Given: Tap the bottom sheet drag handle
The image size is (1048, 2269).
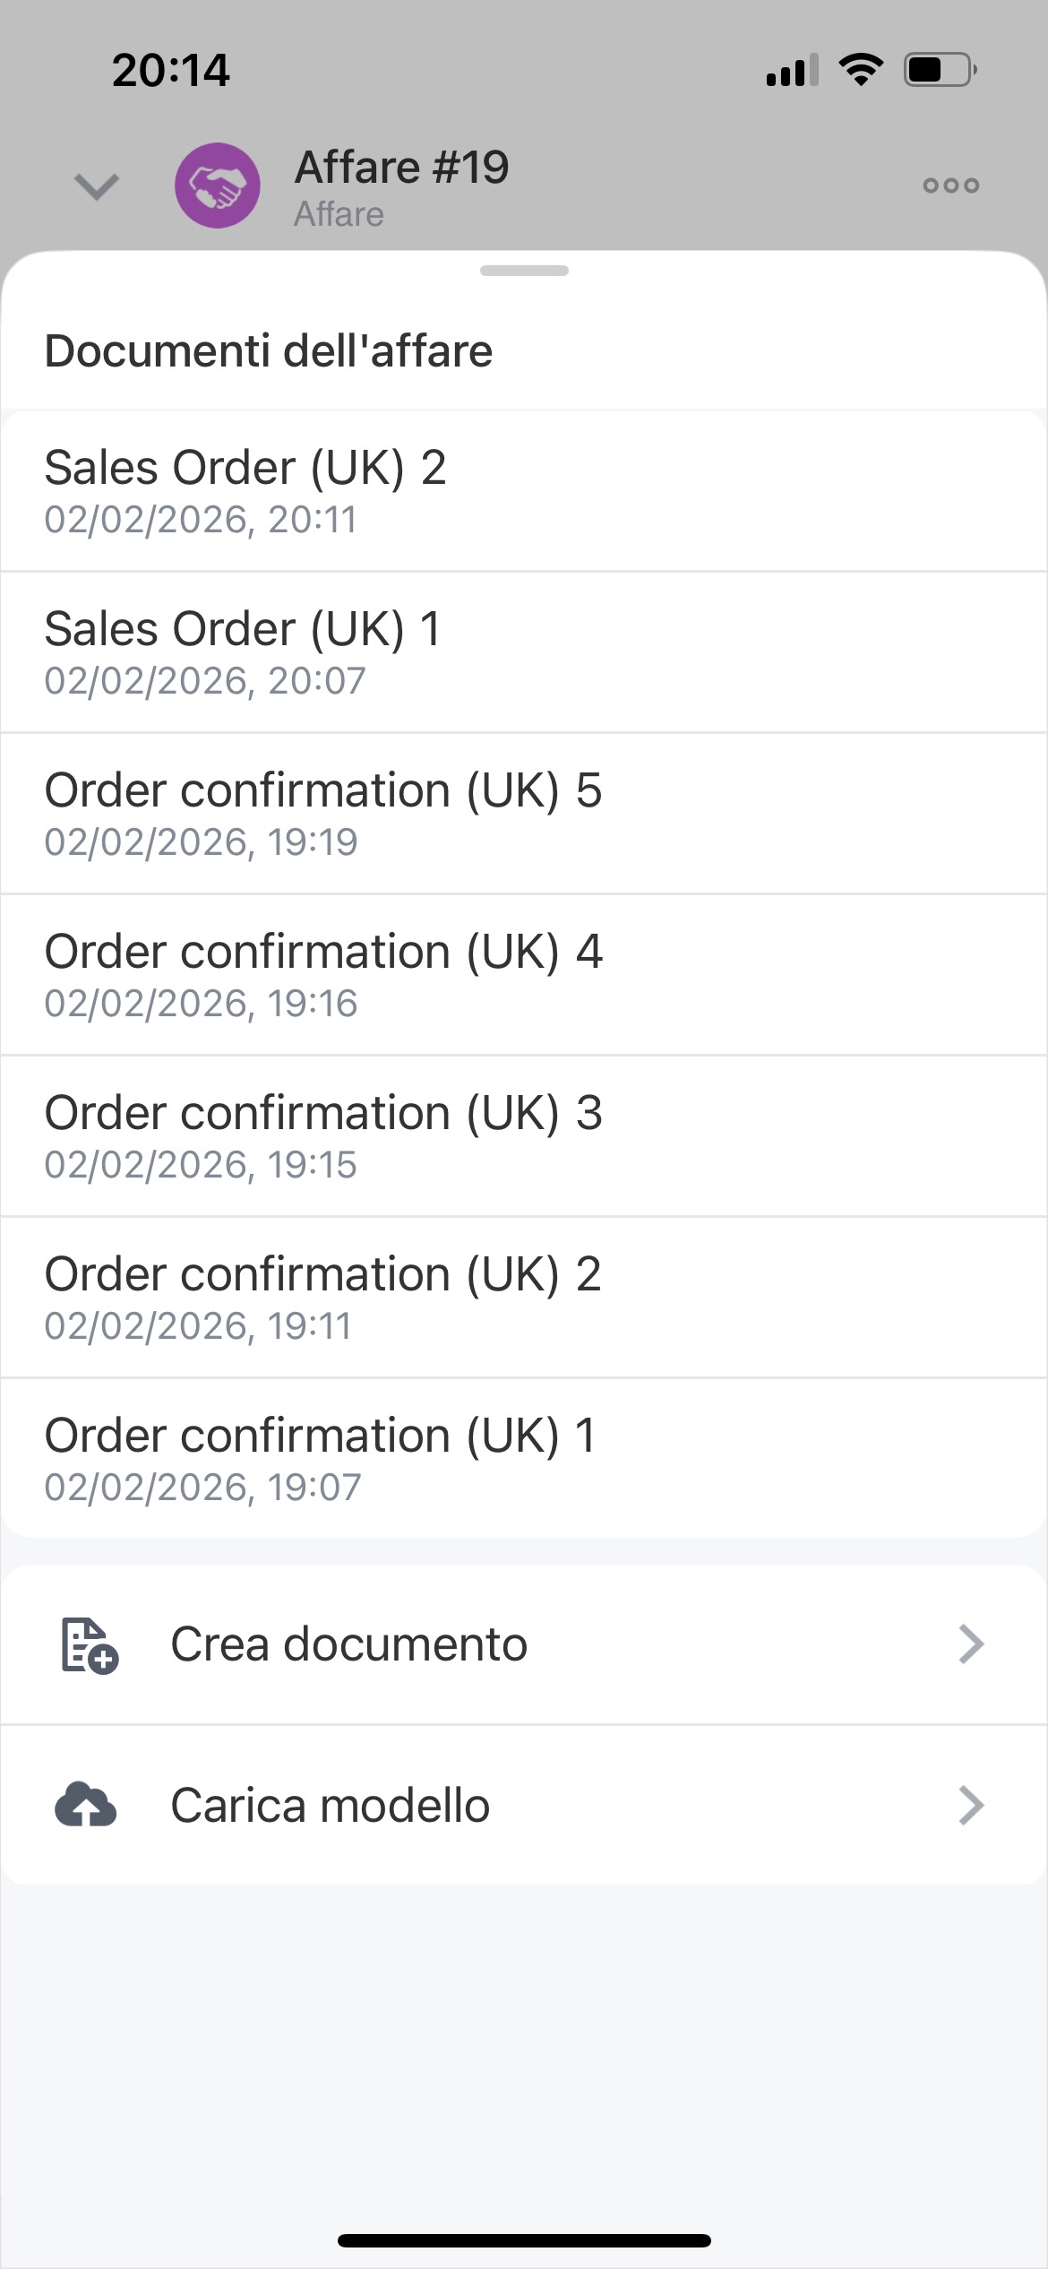Looking at the screenshot, I should point(524,271).
